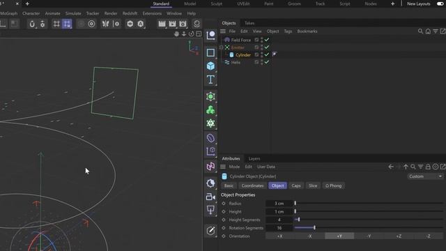Image resolution: width=446 pixels, height=251 pixels.
Task: Open the Phong tag tab
Action: click(x=333, y=185)
